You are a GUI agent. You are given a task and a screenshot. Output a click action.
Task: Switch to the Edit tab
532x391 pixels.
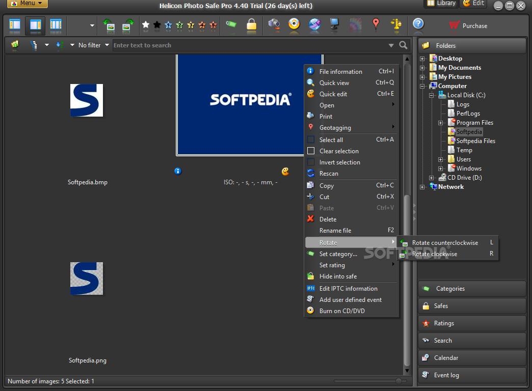point(473,4)
